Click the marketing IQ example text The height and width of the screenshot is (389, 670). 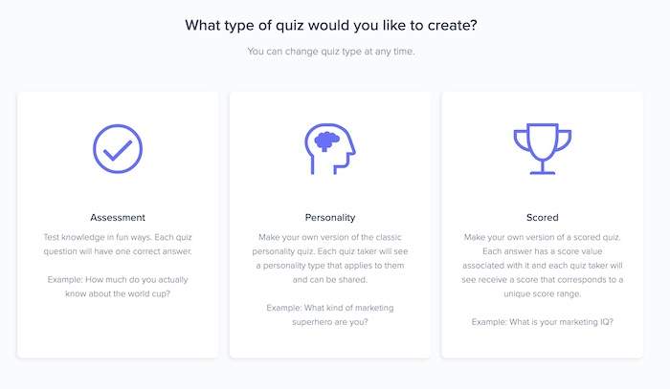click(543, 322)
